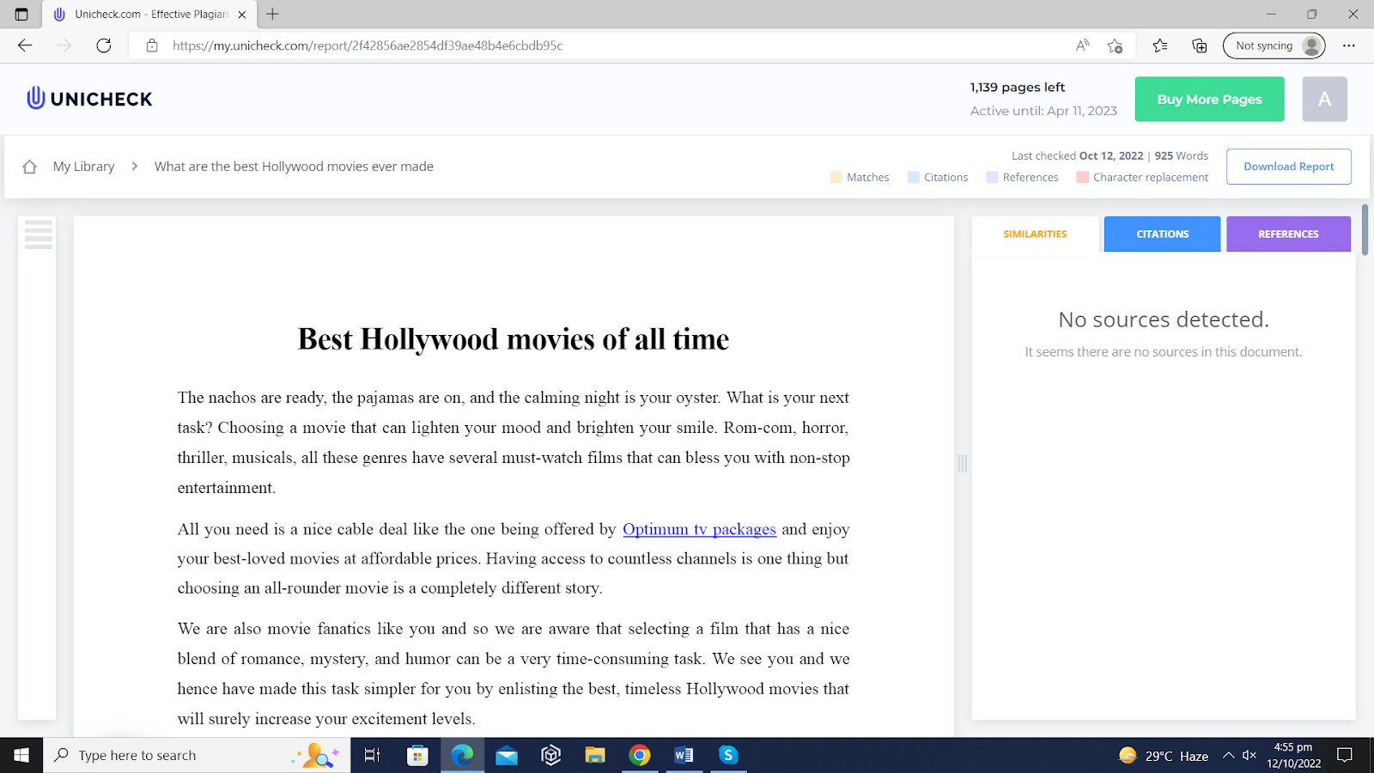Switch to the References tab

[1287, 234]
